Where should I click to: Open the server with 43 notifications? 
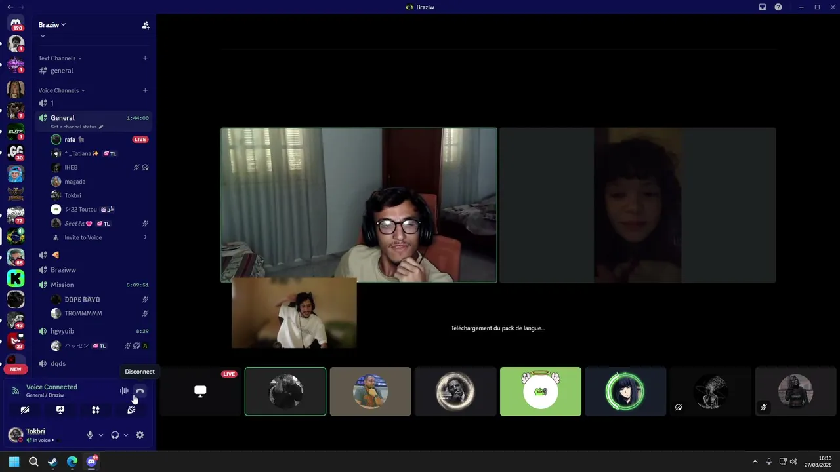click(16, 320)
